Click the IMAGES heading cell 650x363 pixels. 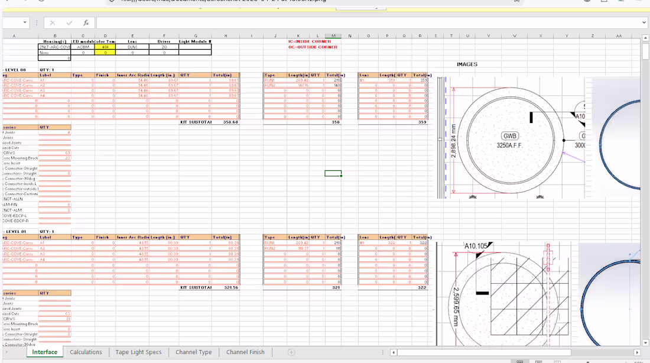467,64
